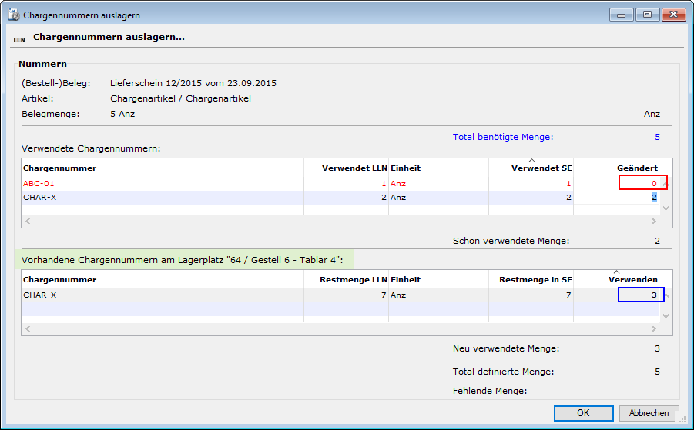Confirm the dialog with OK
This screenshot has height=430, width=694.
pos(583,413)
